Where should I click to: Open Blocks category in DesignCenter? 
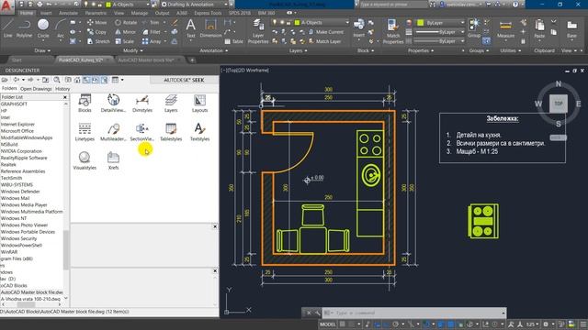[85, 104]
